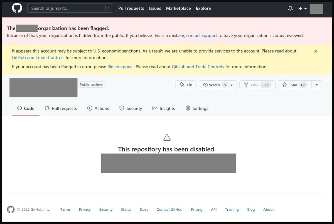Click the Octocat icon in the footer

(11, 209)
